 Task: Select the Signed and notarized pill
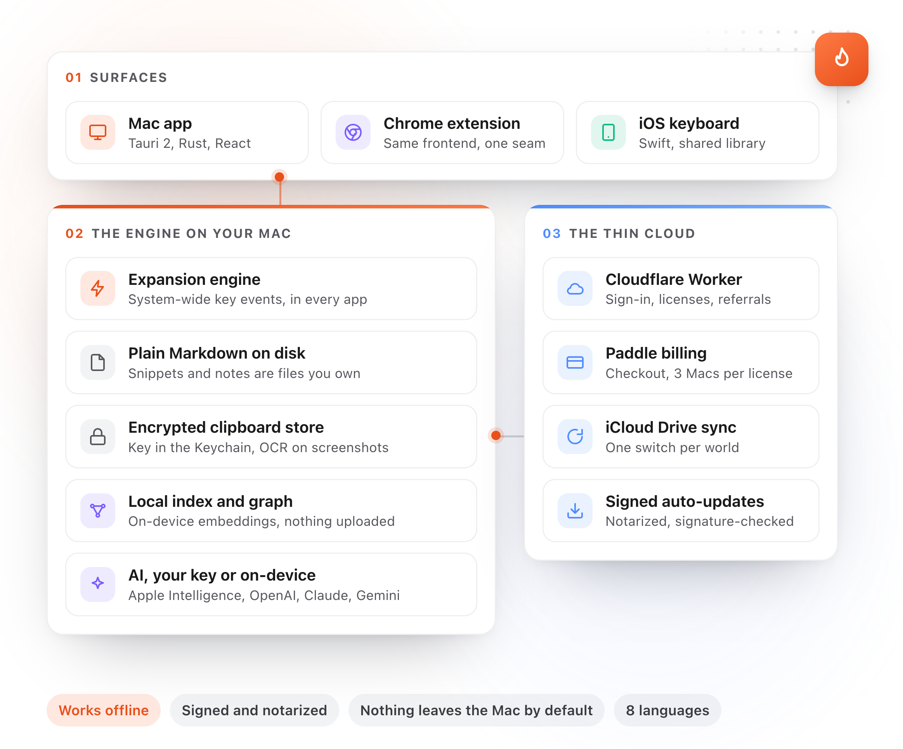tap(254, 710)
